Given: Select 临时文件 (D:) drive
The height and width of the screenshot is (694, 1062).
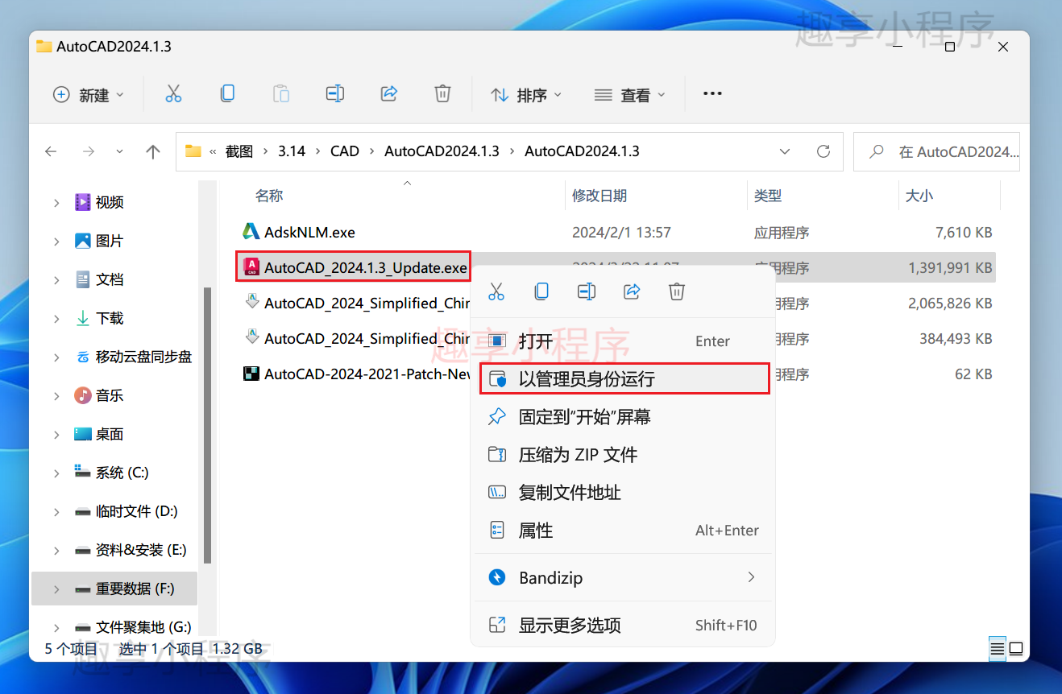Looking at the screenshot, I should tap(136, 511).
